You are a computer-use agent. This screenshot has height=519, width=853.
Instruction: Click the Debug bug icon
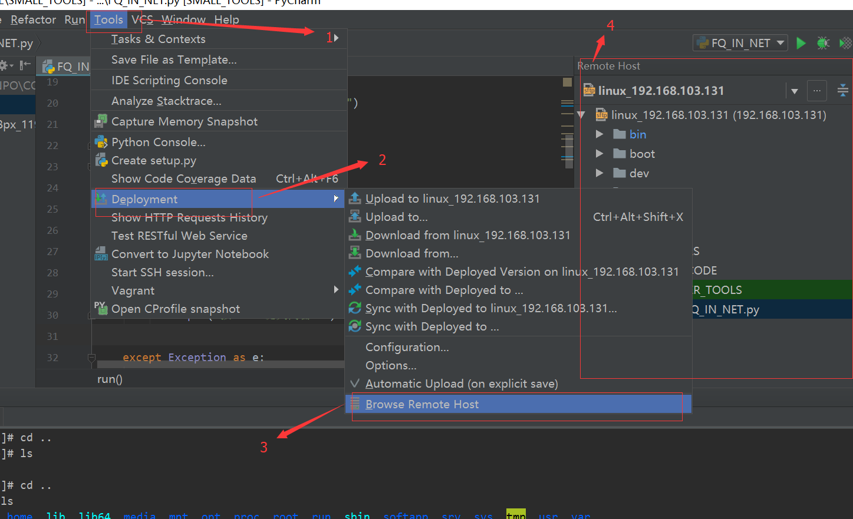point(823,43)
